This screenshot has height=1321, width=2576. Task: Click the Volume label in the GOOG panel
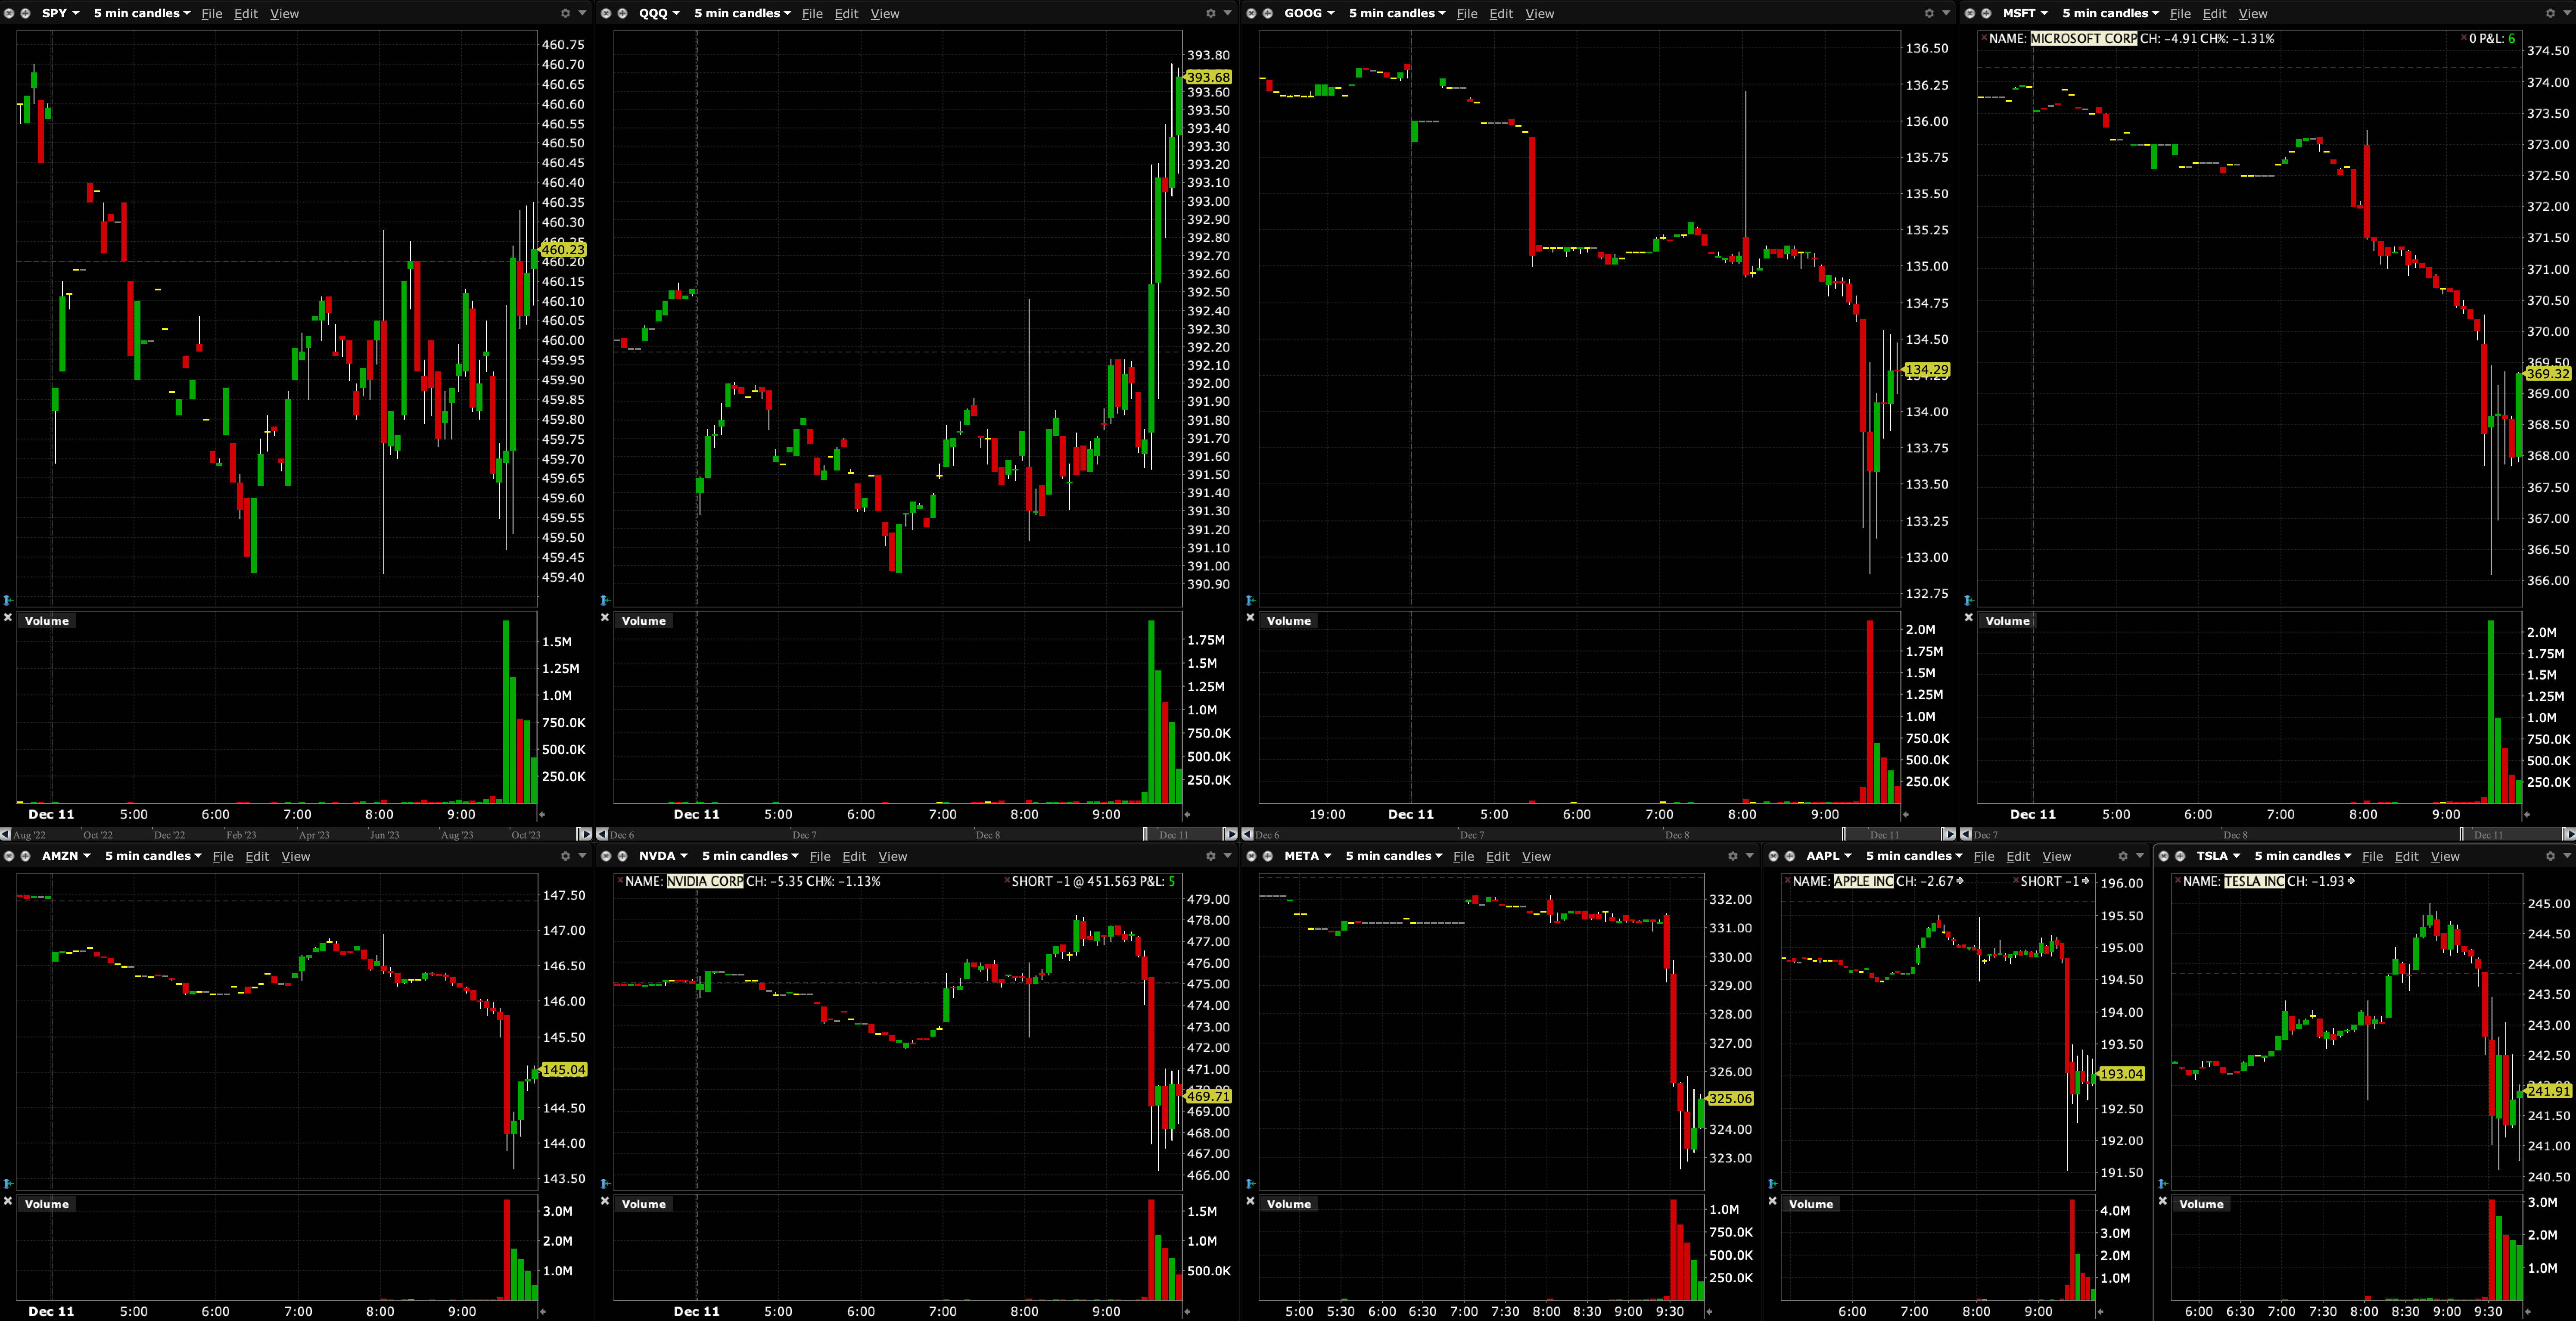tap(1288, 621)
